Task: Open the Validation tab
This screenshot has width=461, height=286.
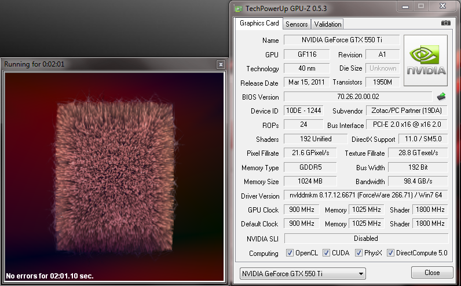Action: point(328,24)
